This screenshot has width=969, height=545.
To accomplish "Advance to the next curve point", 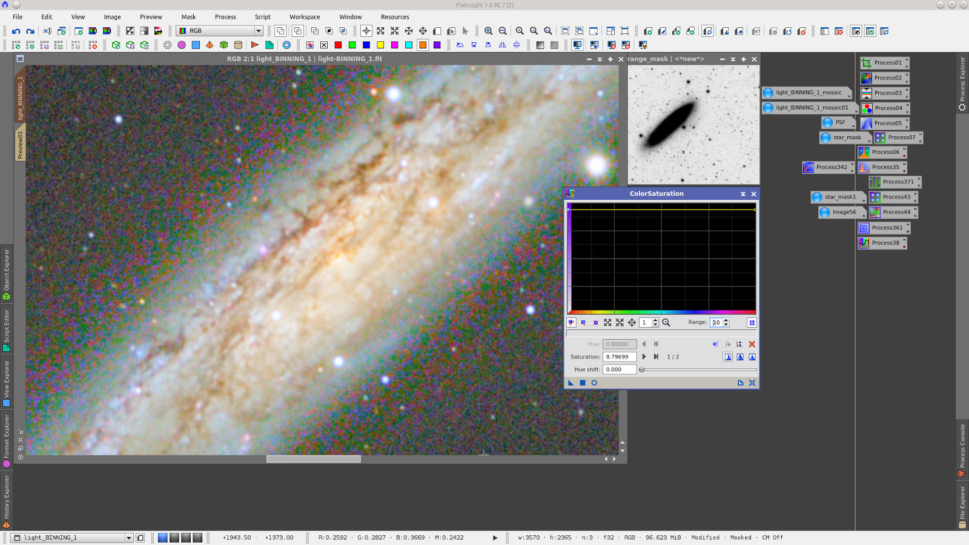I will [644, 357].
